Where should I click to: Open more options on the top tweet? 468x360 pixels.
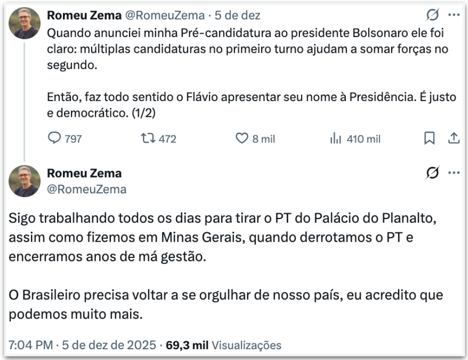click(x=454, y=16)
